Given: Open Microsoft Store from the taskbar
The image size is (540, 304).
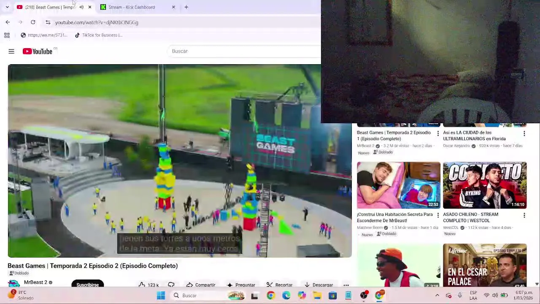Looking at the screenshot, I should (332, 296).
